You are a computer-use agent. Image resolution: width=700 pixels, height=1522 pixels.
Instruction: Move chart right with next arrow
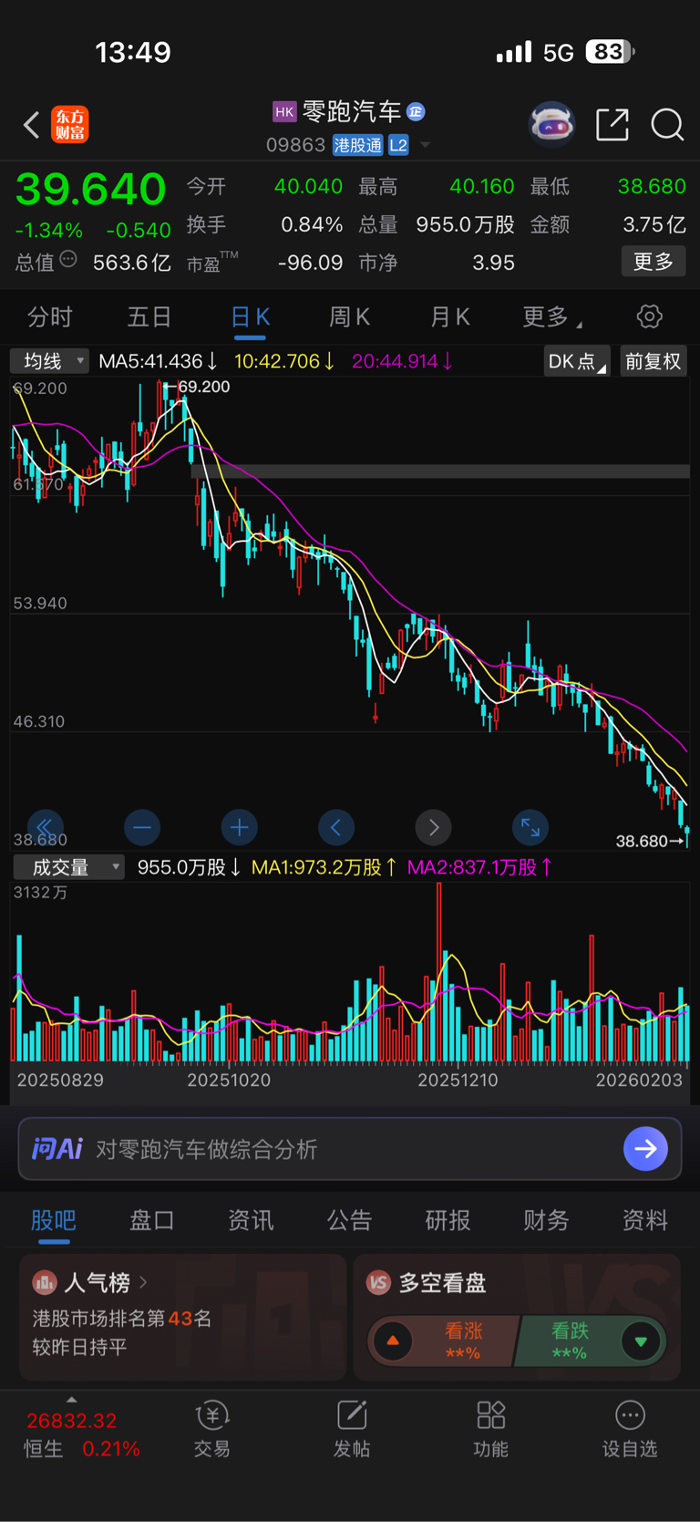click(434, 827)
